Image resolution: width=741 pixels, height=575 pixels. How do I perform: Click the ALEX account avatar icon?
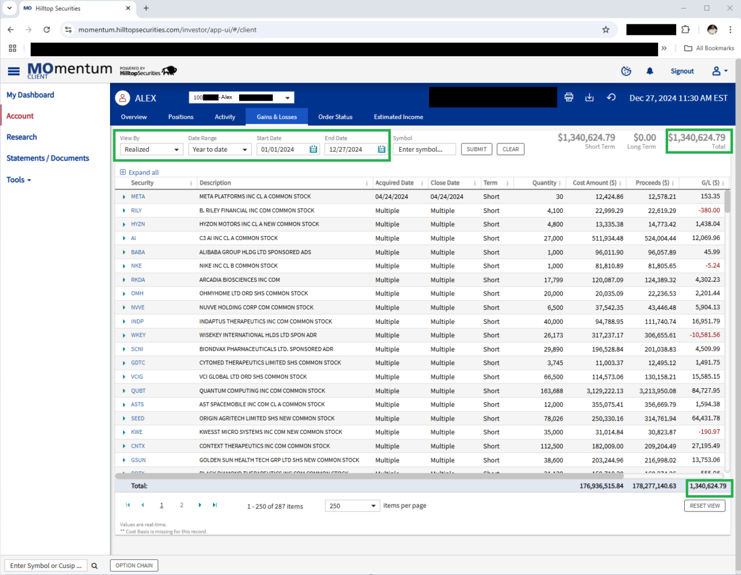(x=123, y=98)
